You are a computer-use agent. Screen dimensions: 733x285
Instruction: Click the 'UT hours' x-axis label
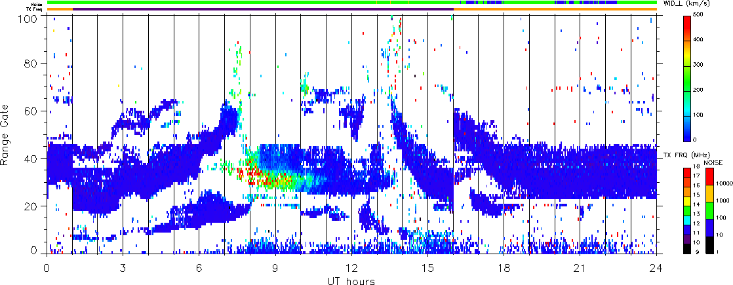(x=351, y=281)
